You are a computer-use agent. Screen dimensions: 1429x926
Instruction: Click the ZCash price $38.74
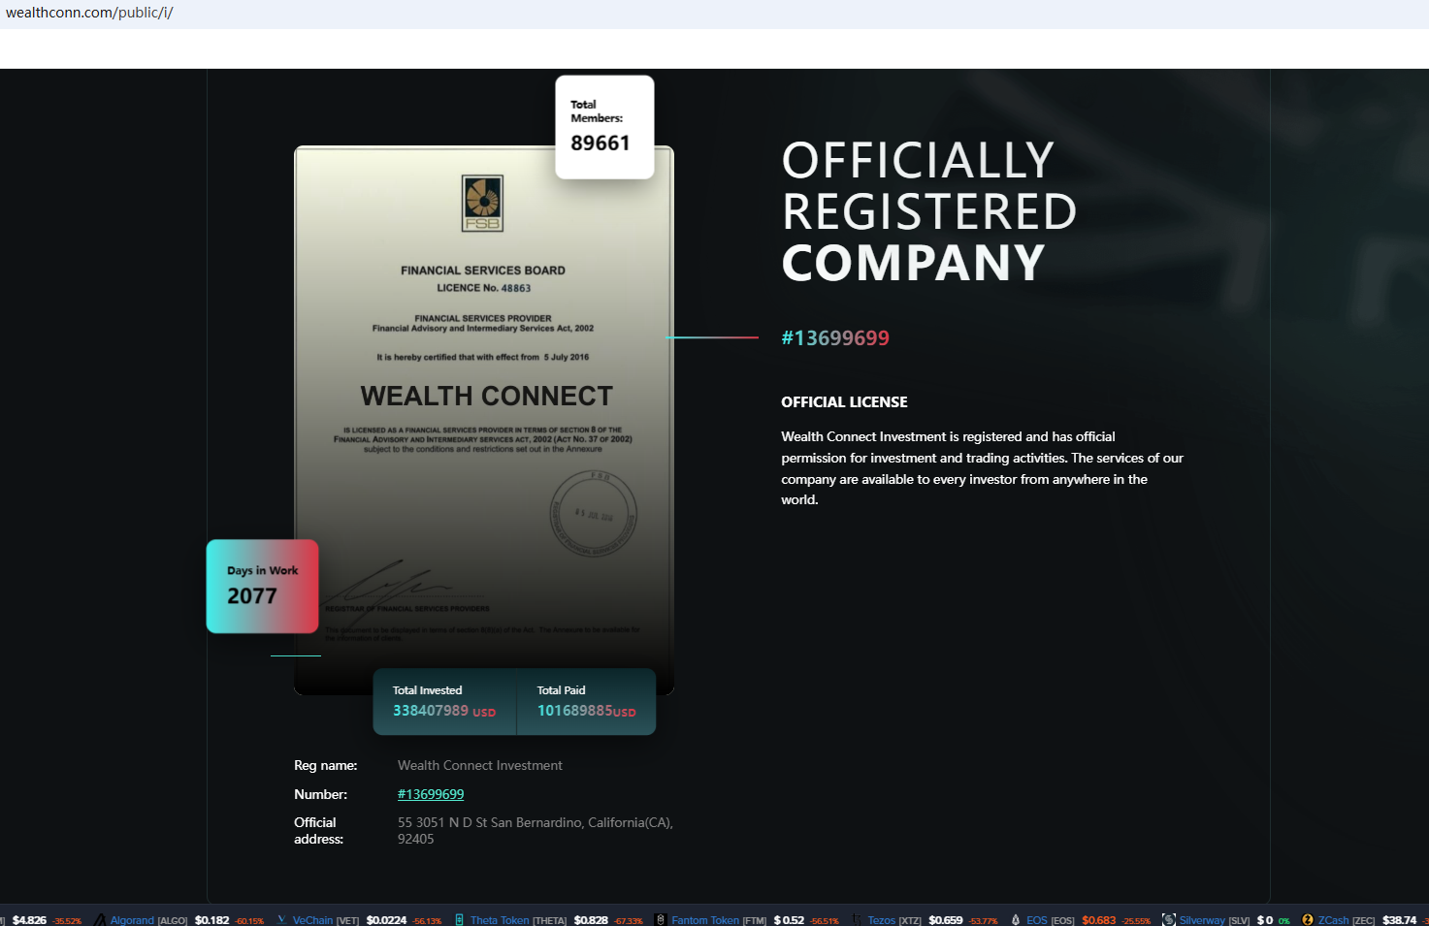click(1400, 920)
